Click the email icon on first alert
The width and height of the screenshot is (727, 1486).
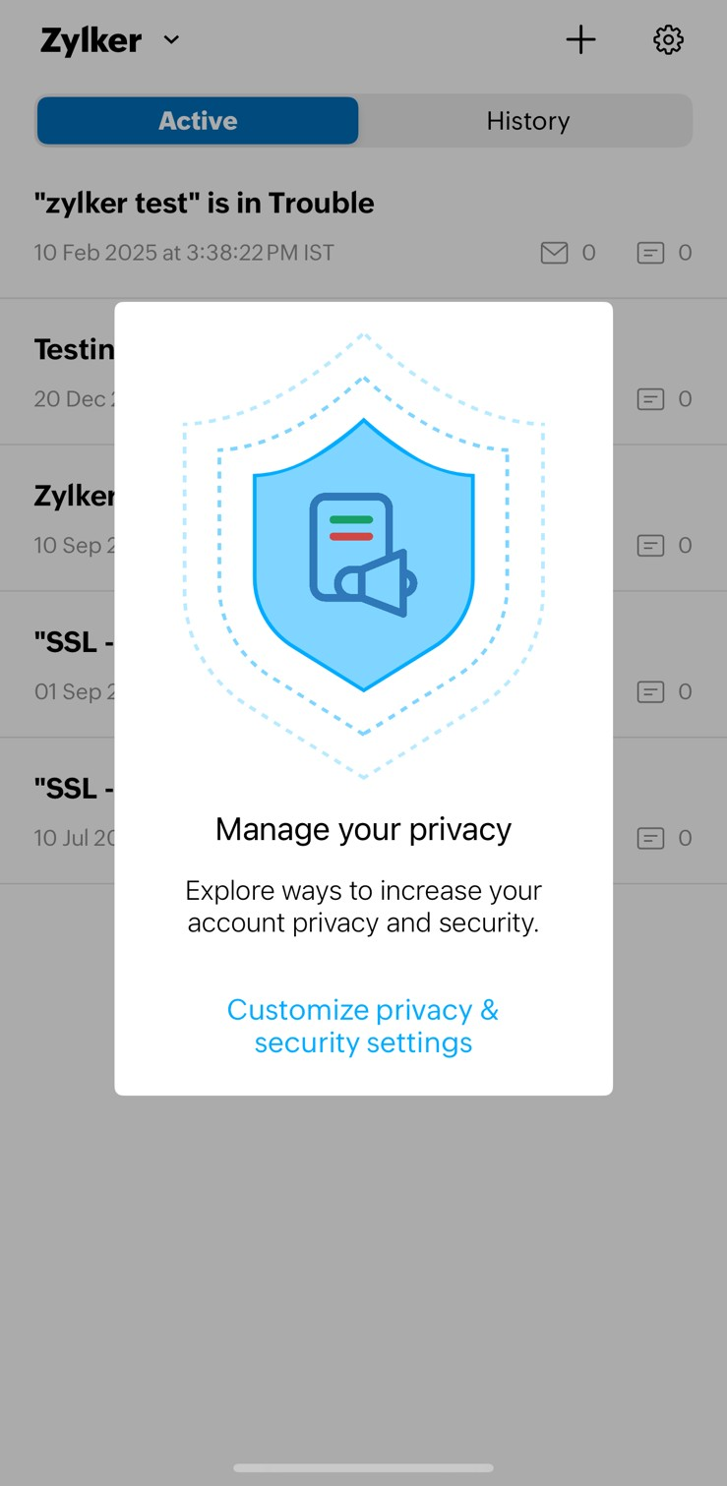[554, 253]
